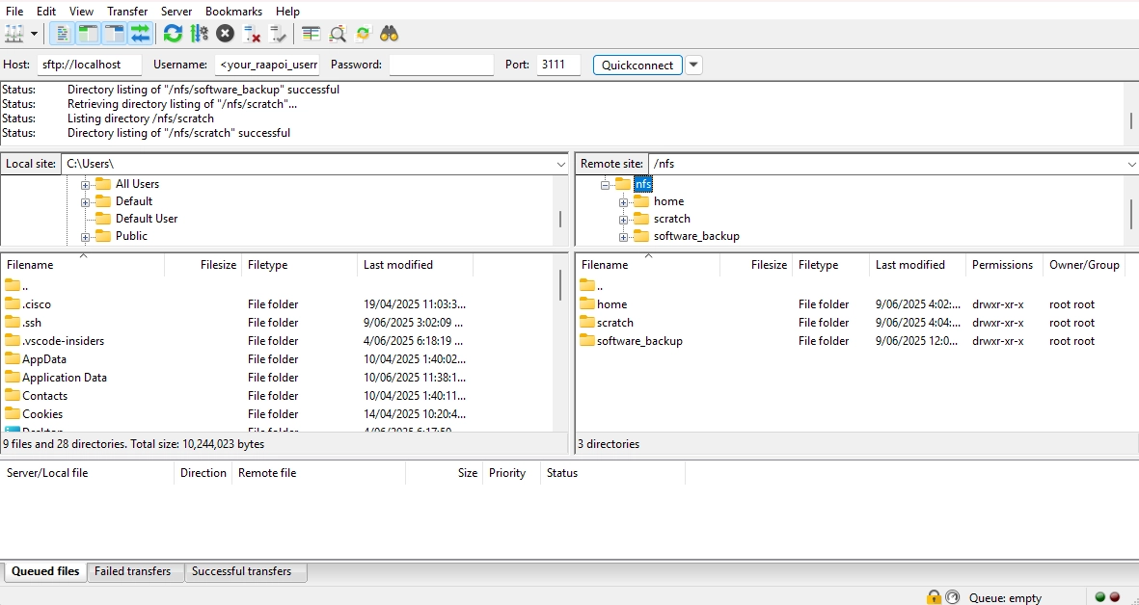Expand Default folder in local tree
This screenshot has width=1139, height=605.
click(x=85, y=202)
